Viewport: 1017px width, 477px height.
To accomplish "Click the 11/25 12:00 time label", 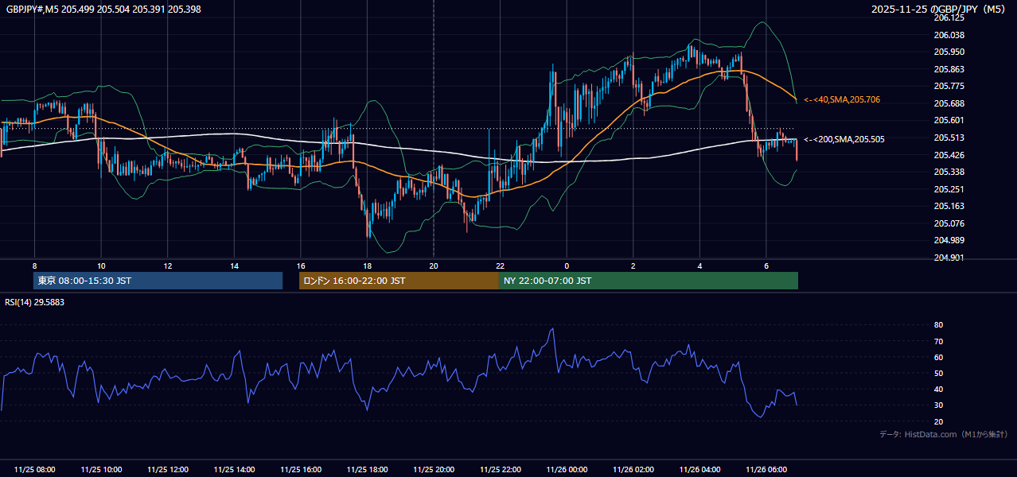I will click(x=167, y=470).
